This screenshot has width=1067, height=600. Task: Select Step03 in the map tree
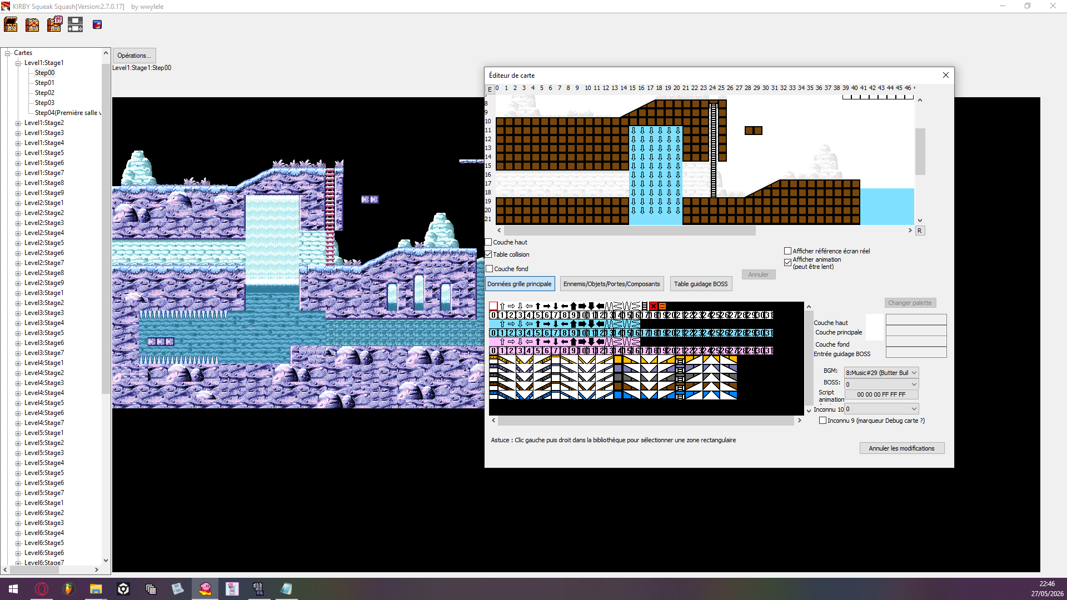pyautogui.click(x=44, y=103)
